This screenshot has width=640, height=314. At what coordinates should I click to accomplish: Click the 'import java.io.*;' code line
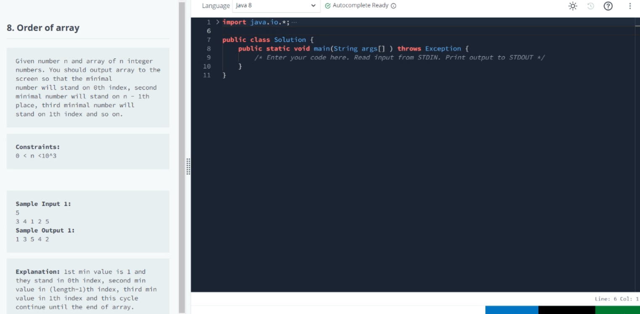point(256,22)
